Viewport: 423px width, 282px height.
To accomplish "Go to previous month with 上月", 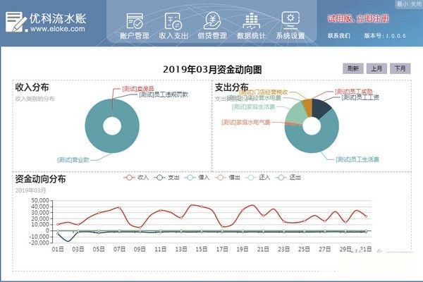I will (x=376, y=68).
